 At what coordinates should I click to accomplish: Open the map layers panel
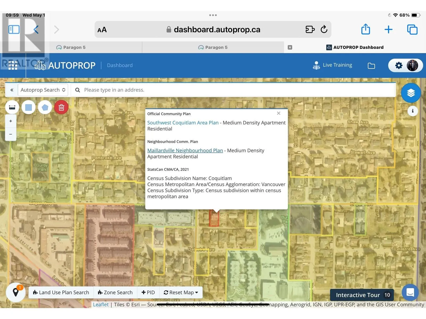click(x=411, y=93)
